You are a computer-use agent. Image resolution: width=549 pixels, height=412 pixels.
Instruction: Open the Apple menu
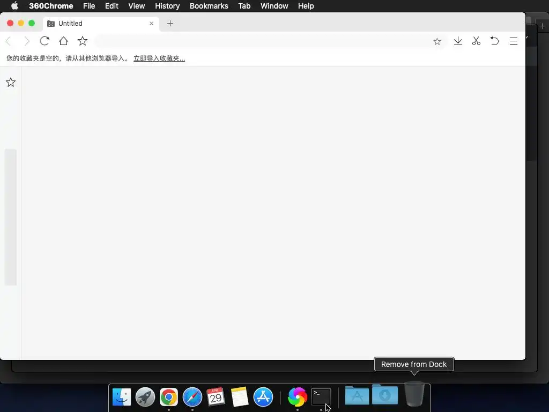[x=14, y=6]
